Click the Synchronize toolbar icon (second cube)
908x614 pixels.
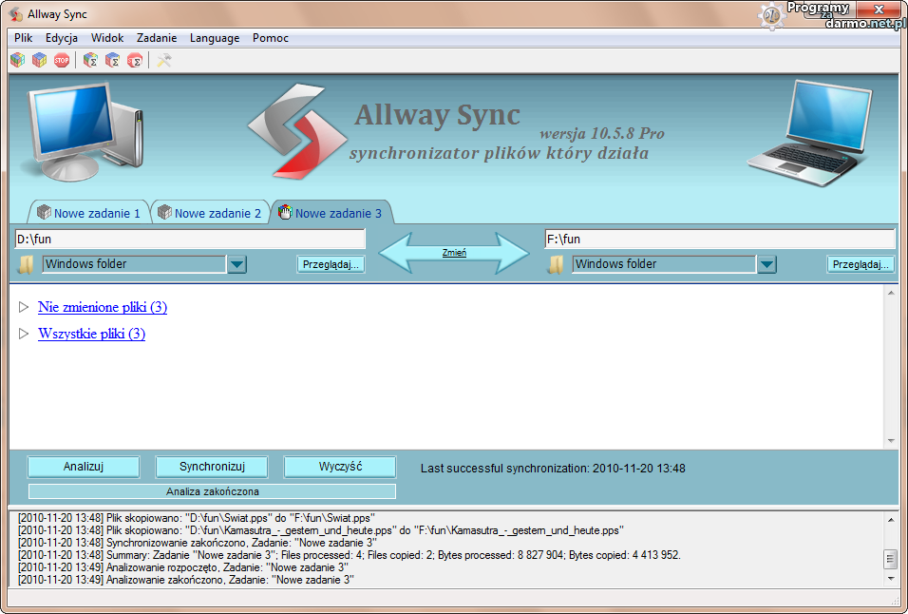click(x=39, y=60)
